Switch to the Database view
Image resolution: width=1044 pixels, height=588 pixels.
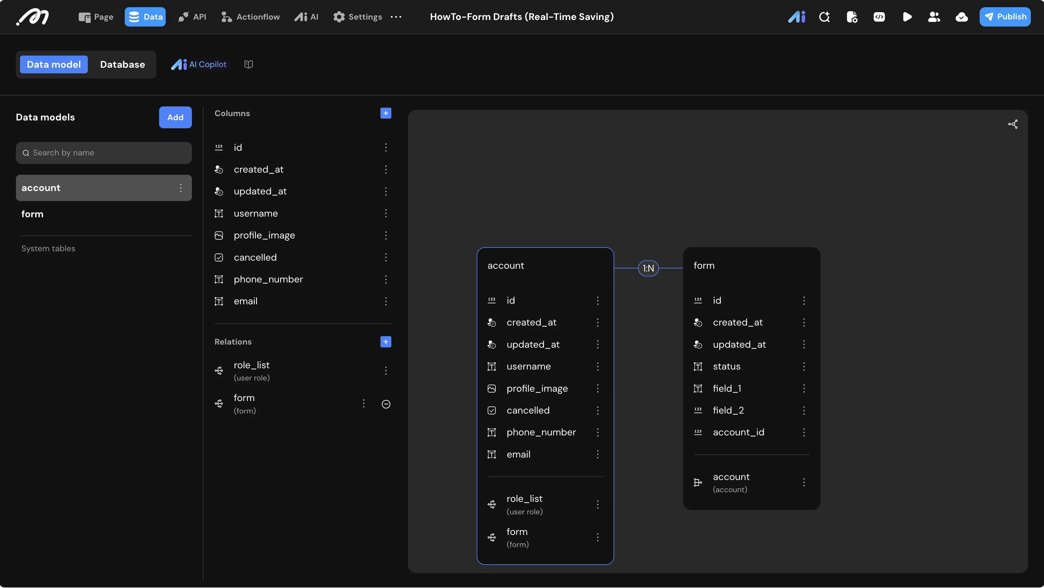[123, 64]
